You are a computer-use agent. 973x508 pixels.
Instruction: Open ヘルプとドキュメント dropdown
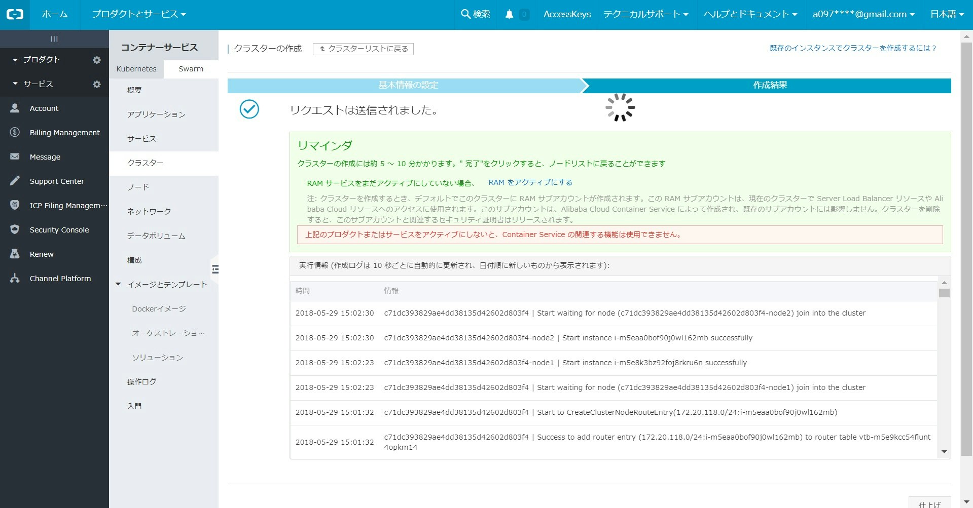pyautogui.click(x=750, y=14)
